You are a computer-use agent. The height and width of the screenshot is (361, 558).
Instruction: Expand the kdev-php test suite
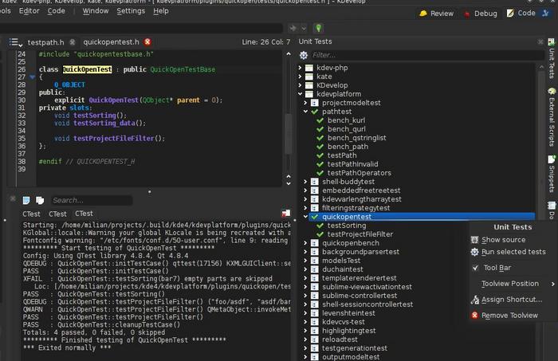[x=298, y=68]
